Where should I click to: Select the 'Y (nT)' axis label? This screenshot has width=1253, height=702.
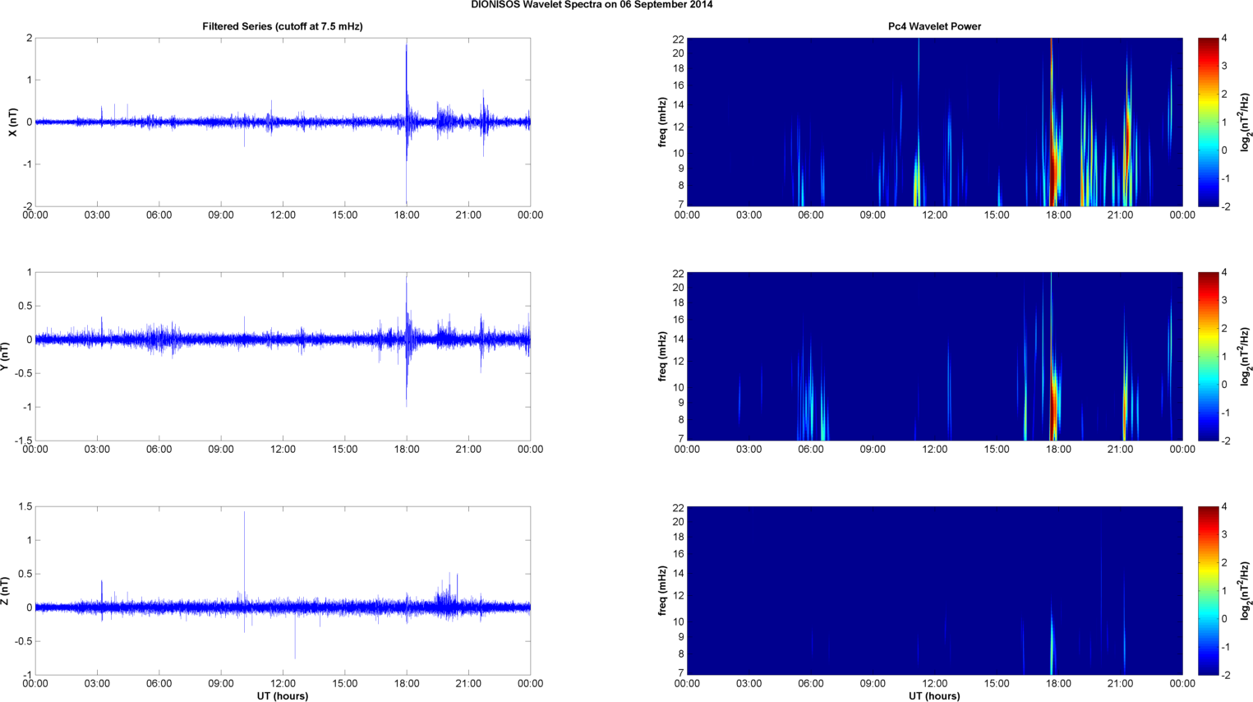[6, 356]
